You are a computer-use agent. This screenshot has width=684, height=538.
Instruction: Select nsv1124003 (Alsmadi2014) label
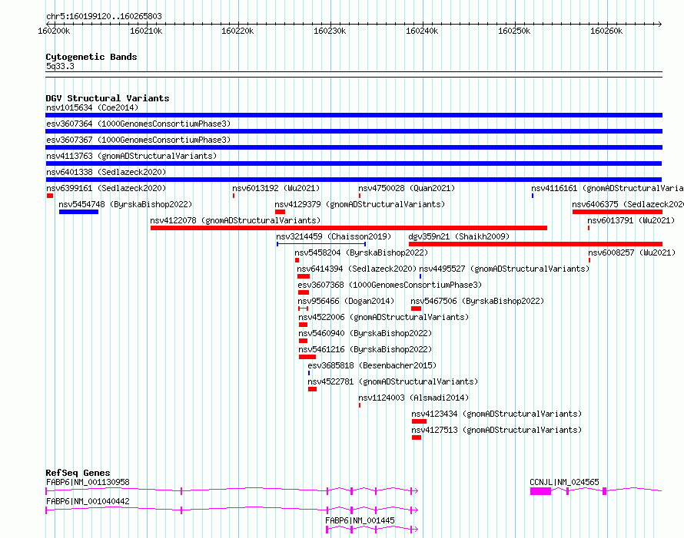(x=413, y=398)
